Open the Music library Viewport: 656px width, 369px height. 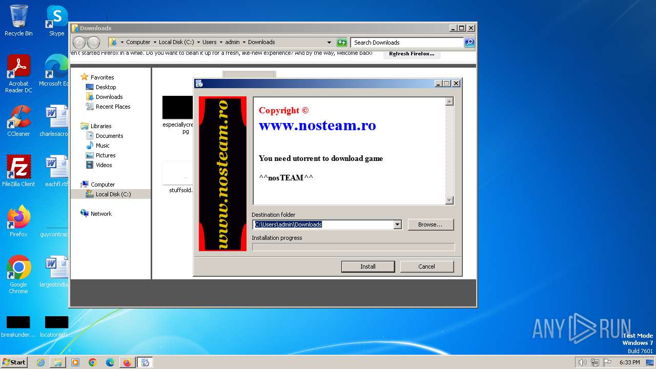(102, 146)
